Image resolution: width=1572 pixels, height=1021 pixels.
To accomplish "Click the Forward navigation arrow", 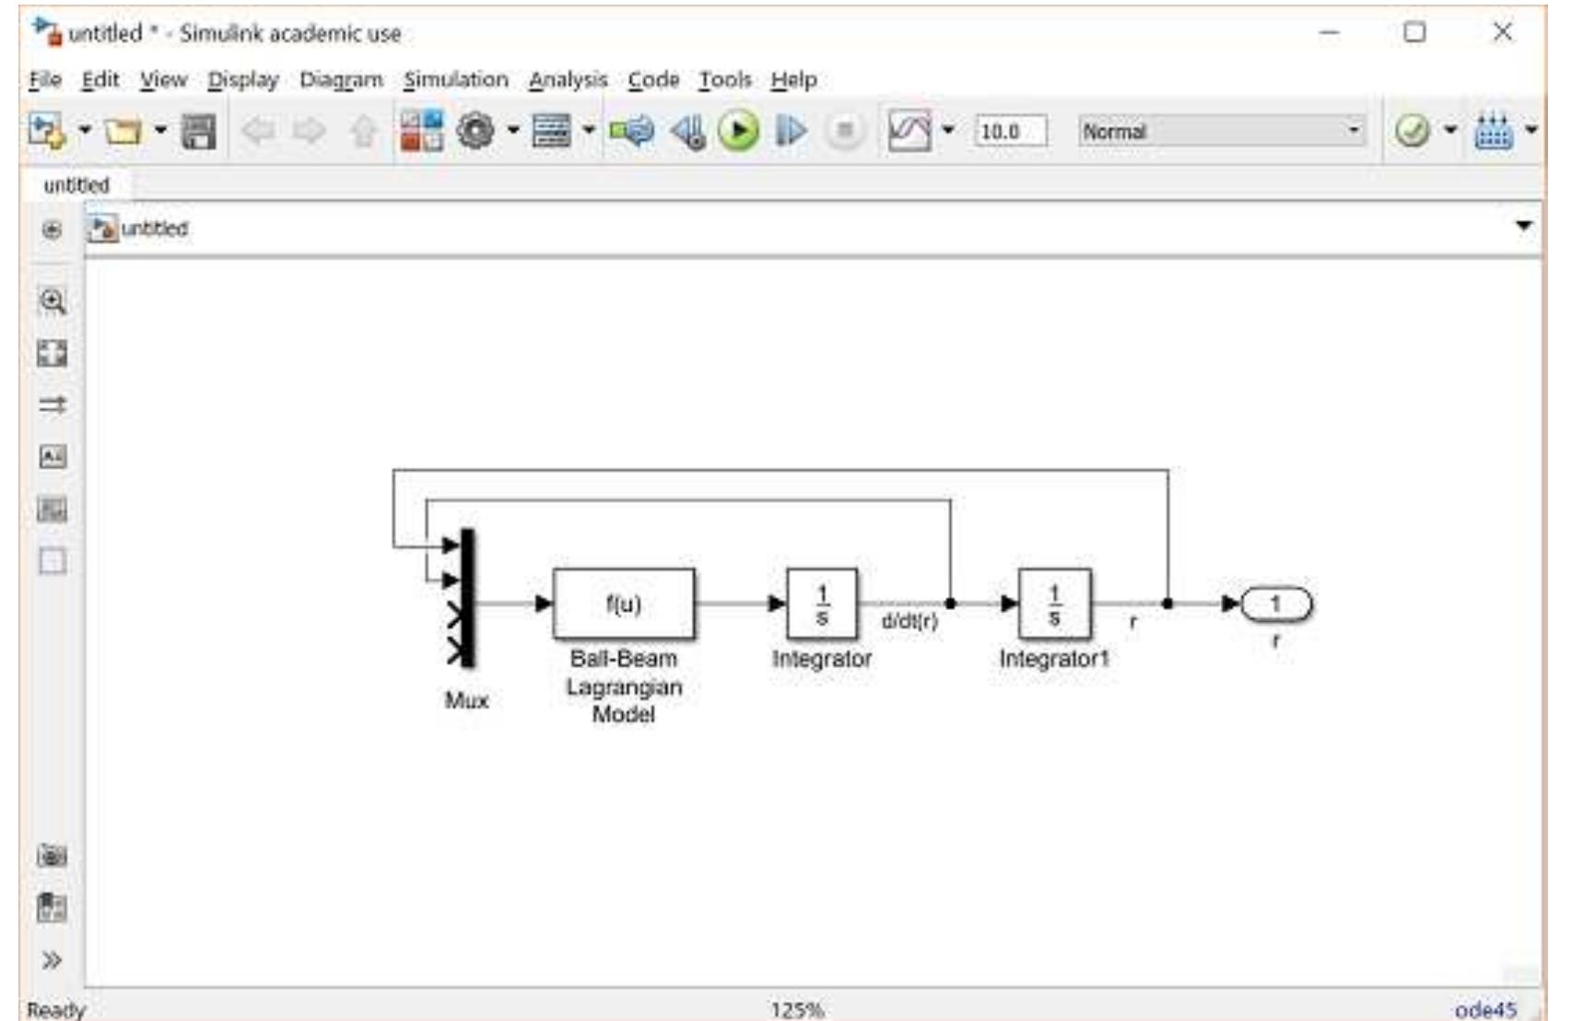I will click(x=310, y=131).
